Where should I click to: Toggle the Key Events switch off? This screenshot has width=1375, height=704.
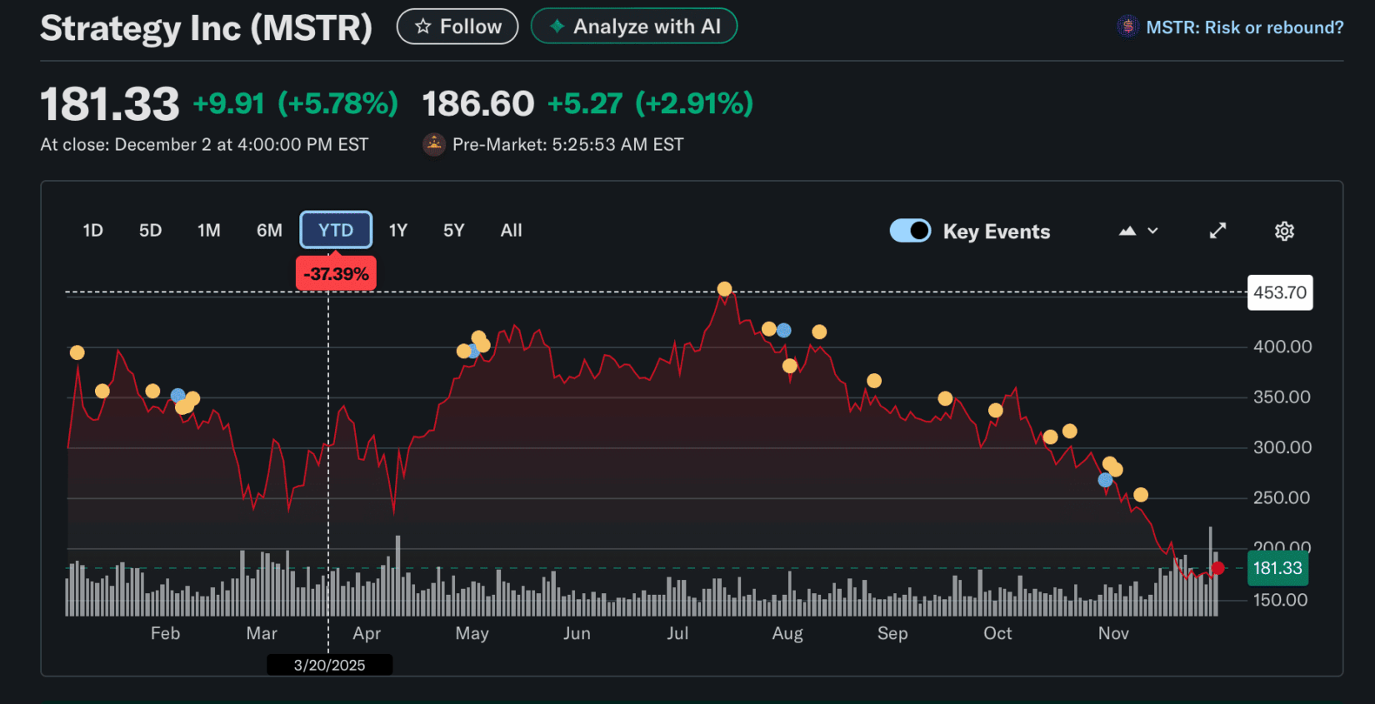(x=910, y=231)
